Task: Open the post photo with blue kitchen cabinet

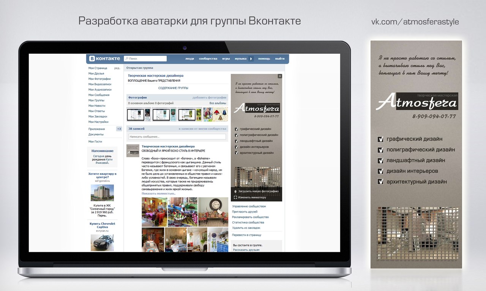Action: point(218,239)
